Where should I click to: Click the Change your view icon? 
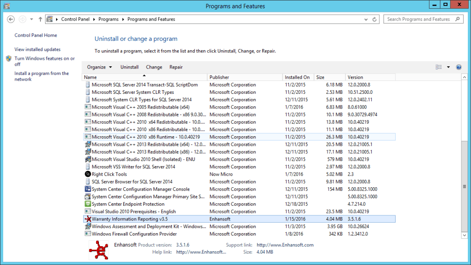pos(438,67)
